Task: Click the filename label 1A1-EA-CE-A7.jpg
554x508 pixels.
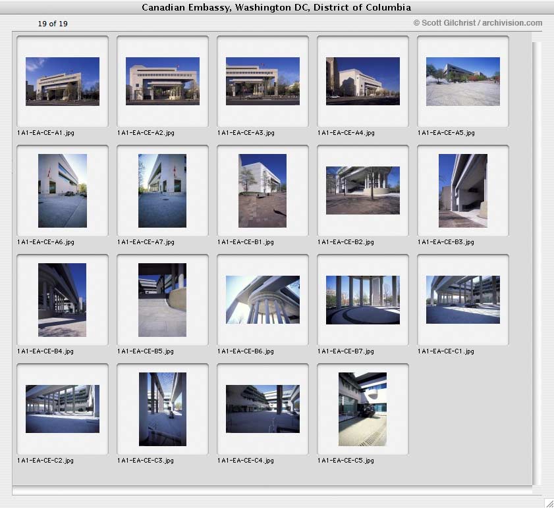Action: (146, 242)
